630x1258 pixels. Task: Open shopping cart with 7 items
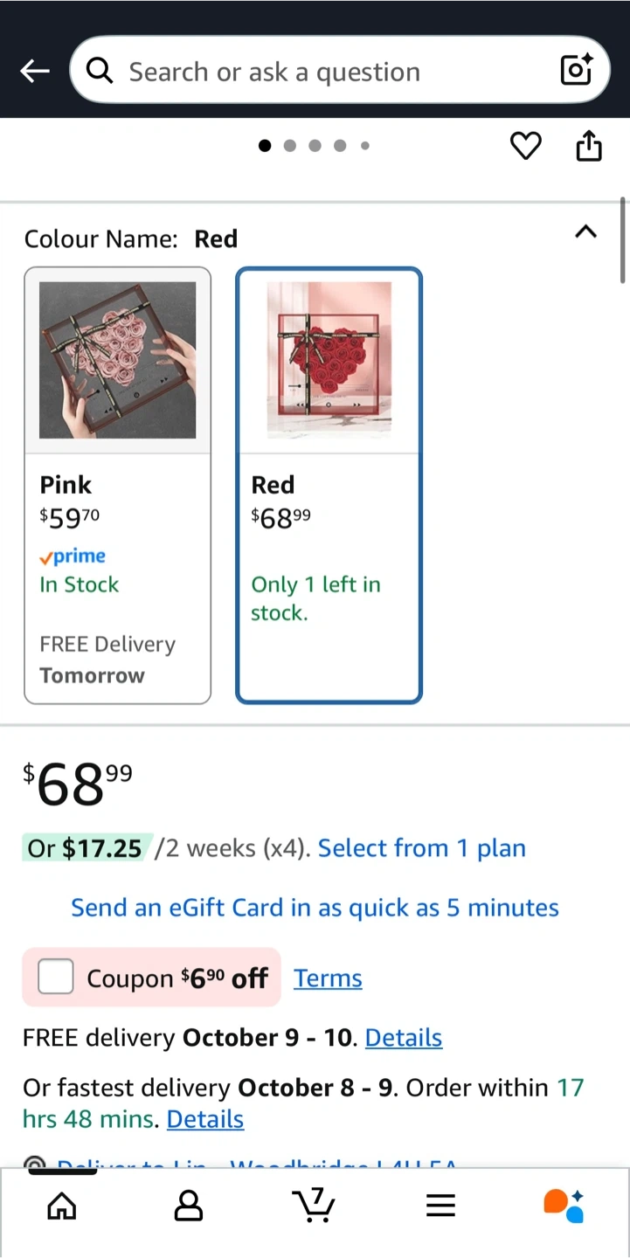(x=314, y=1205)
